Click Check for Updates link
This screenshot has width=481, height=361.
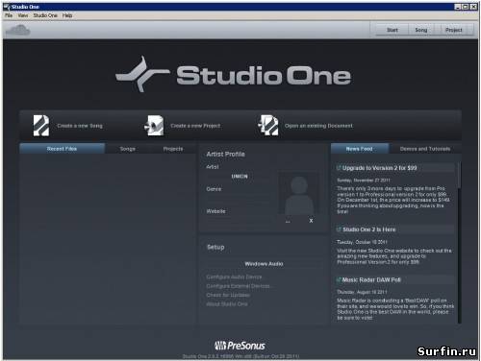[228, 295]
